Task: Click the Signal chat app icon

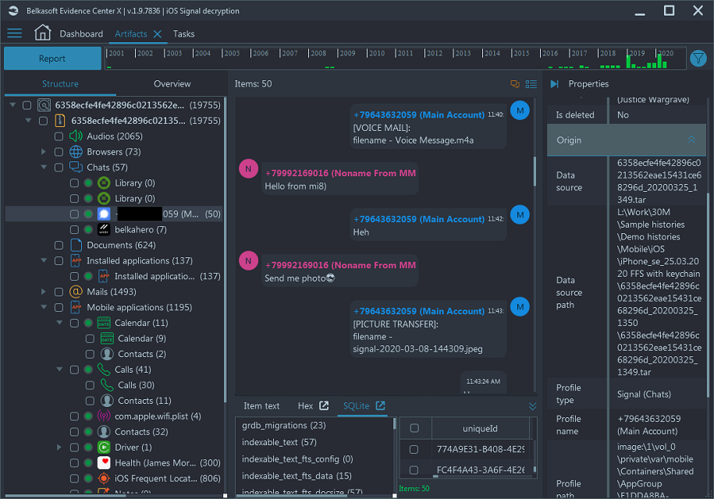Action: [x=104, y=214]
